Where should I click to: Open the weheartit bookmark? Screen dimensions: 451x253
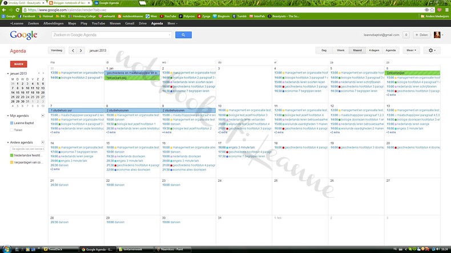point(107,17)
